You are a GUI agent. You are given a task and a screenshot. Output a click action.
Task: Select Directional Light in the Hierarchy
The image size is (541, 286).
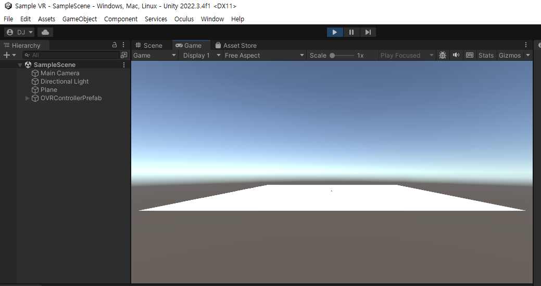click(65, 81)
